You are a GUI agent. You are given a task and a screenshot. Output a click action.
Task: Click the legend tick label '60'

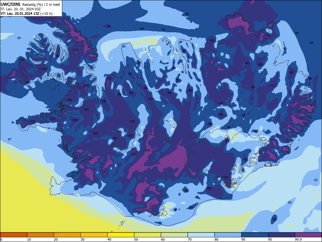163,239
